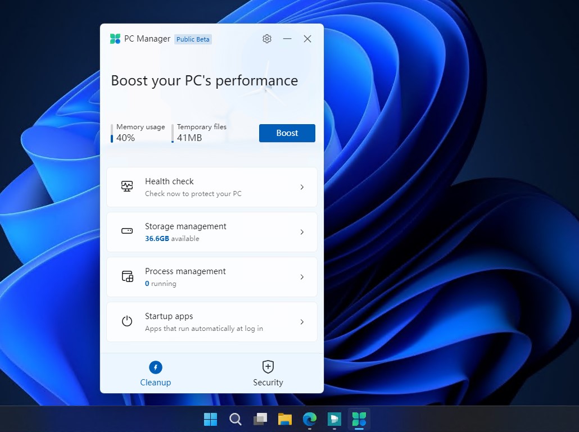The image size is (579, 432).
Task: Click the 'Memory usage' label
Action: [x=141, y=127]
